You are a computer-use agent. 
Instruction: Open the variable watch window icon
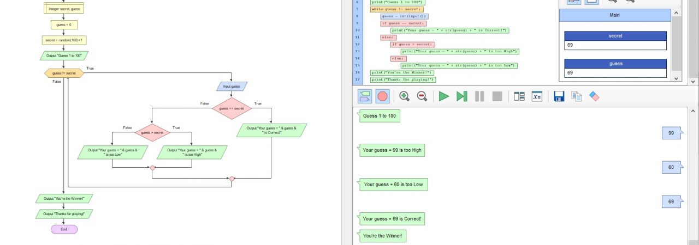[537, 96]
